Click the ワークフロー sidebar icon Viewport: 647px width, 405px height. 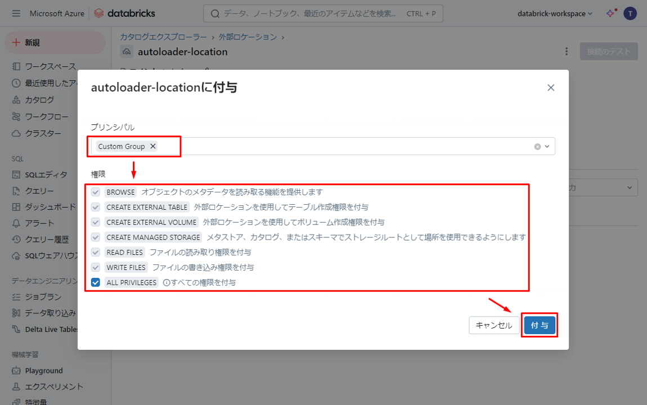[x=16, y=116]
